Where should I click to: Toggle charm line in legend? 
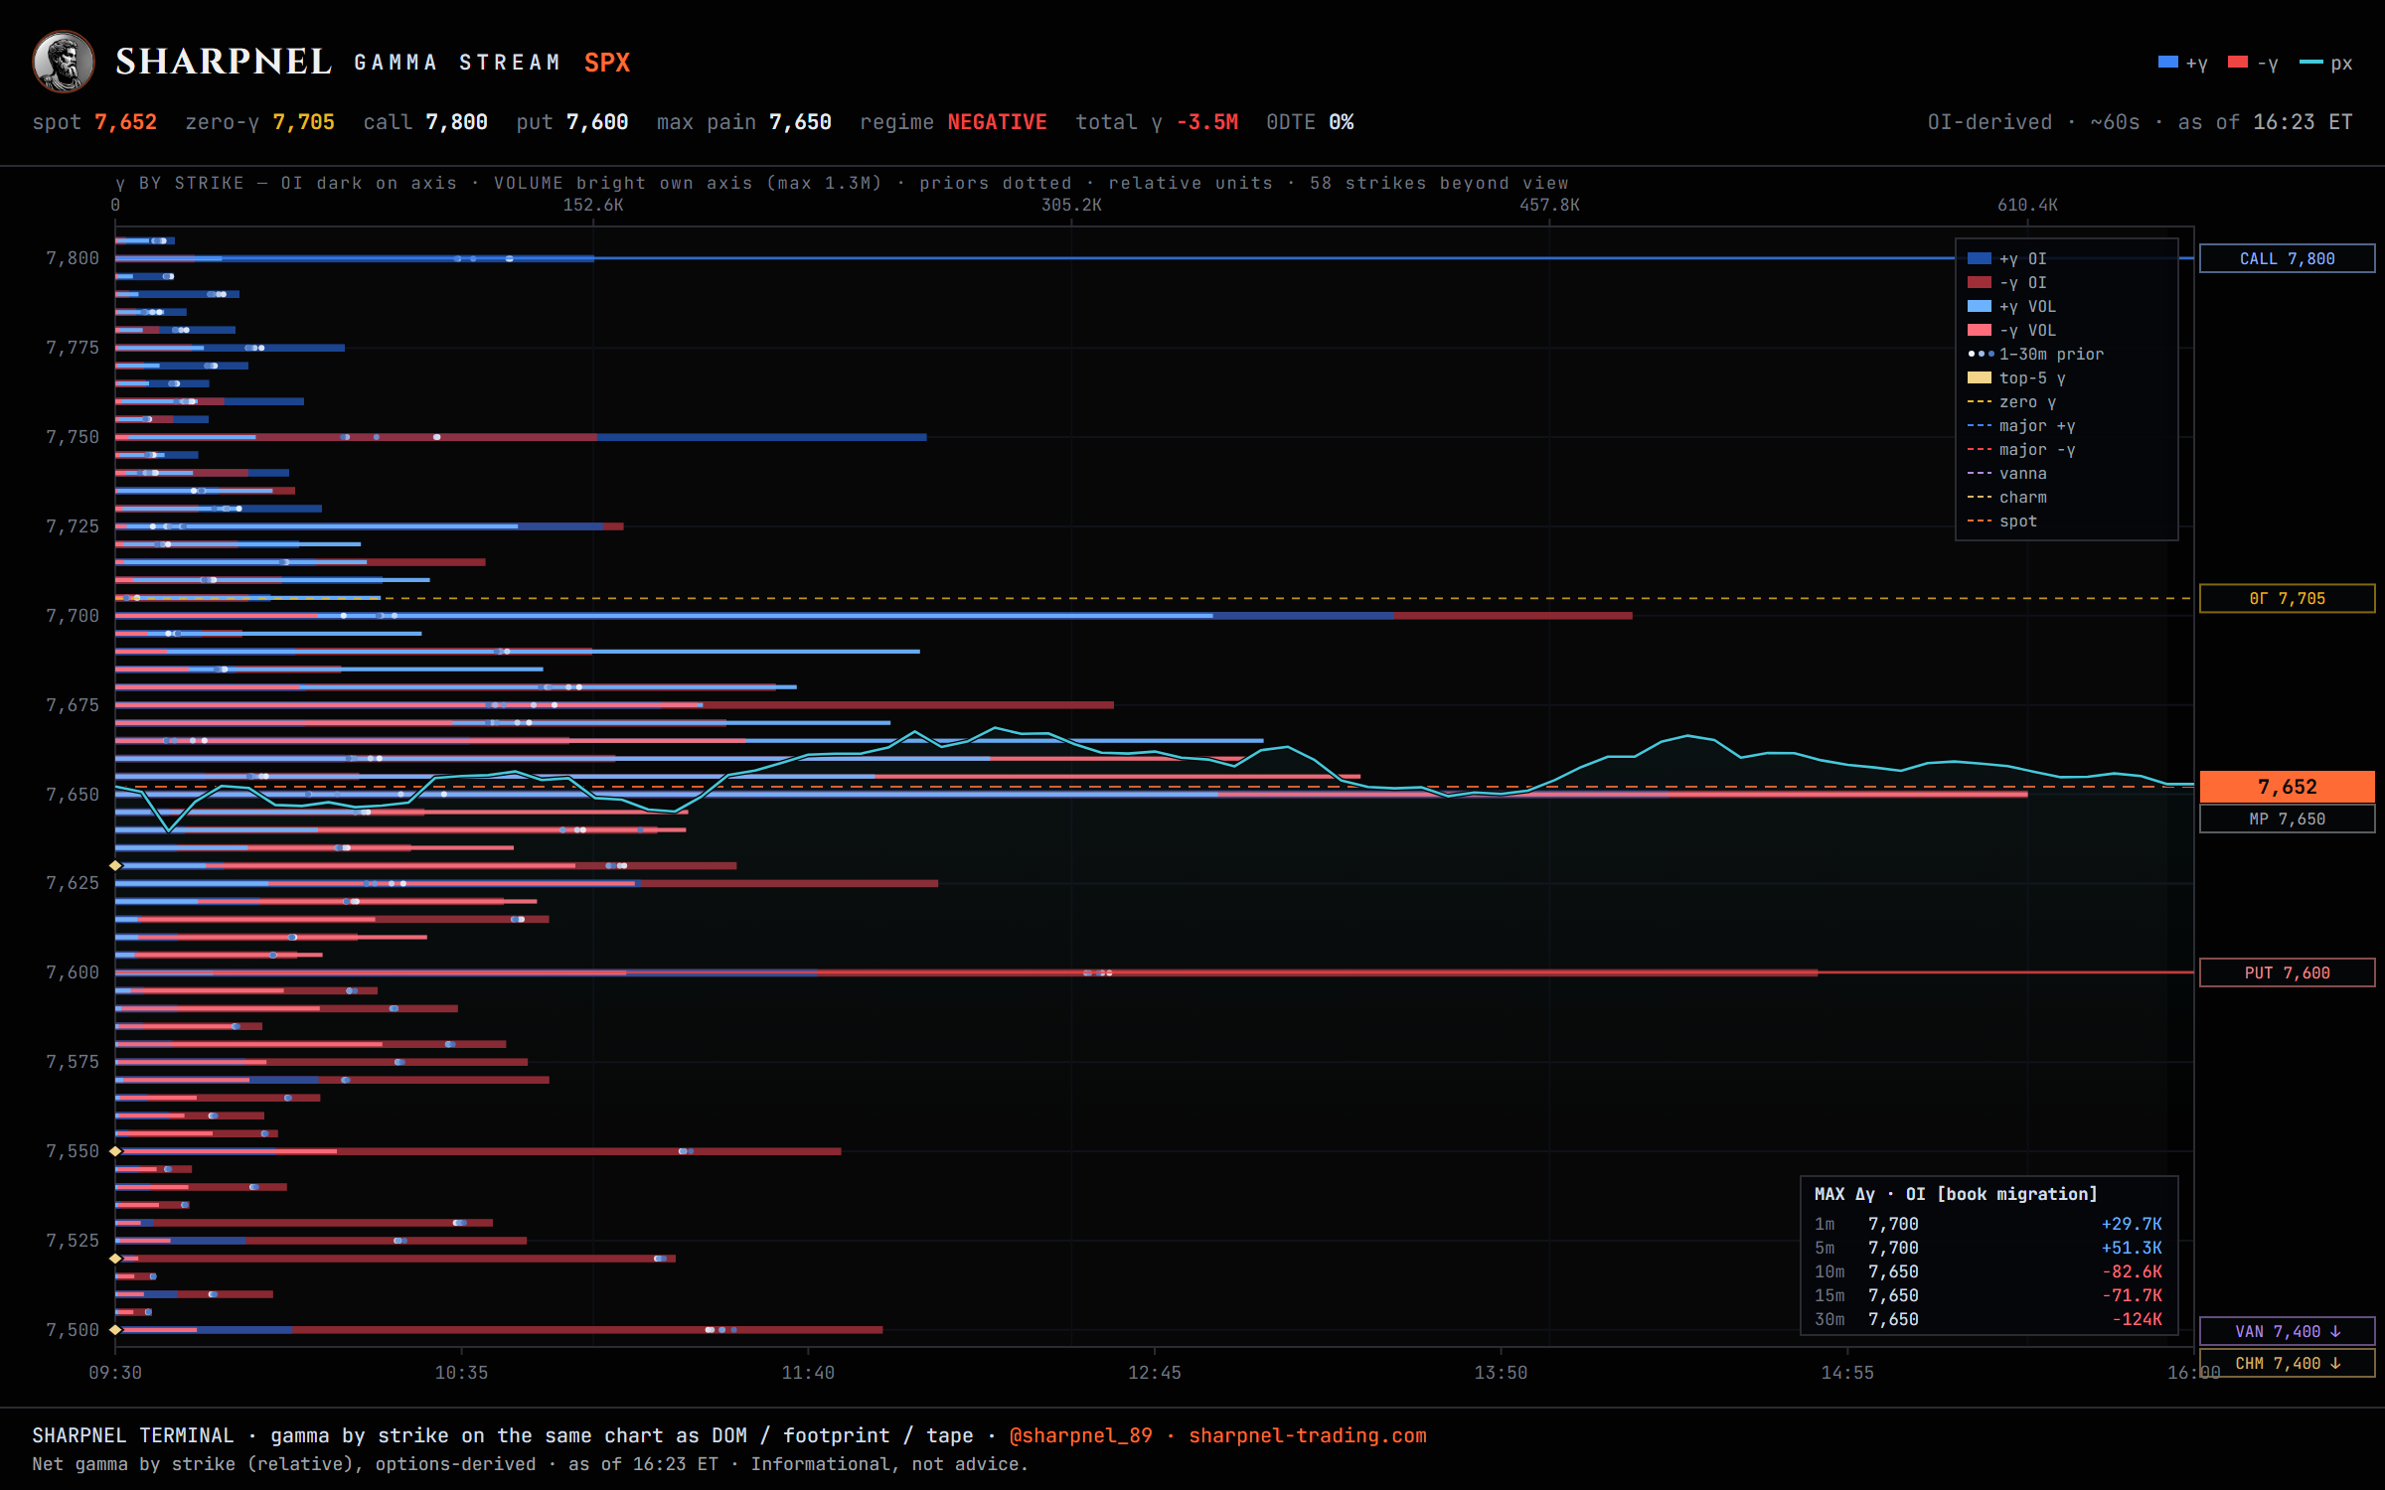(x=2007, y=497)
